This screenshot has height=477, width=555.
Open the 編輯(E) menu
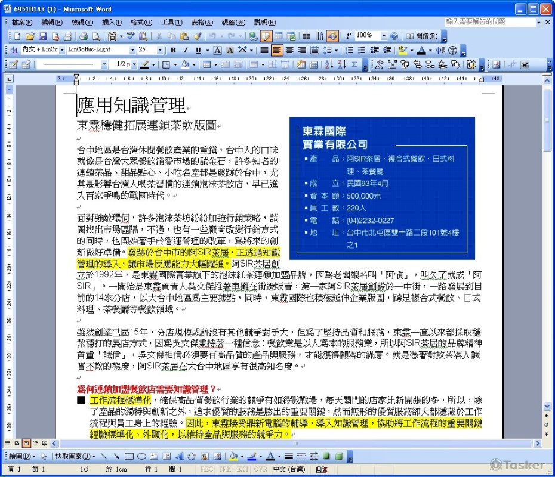tap(52, 22)
